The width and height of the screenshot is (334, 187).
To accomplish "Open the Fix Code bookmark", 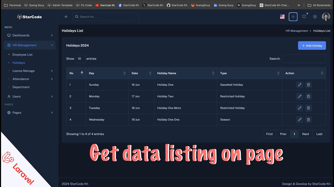I will [84, 5].
